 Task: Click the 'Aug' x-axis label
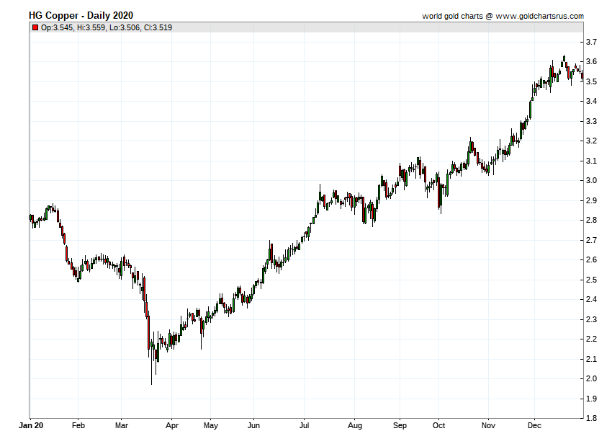click(355, 425)
